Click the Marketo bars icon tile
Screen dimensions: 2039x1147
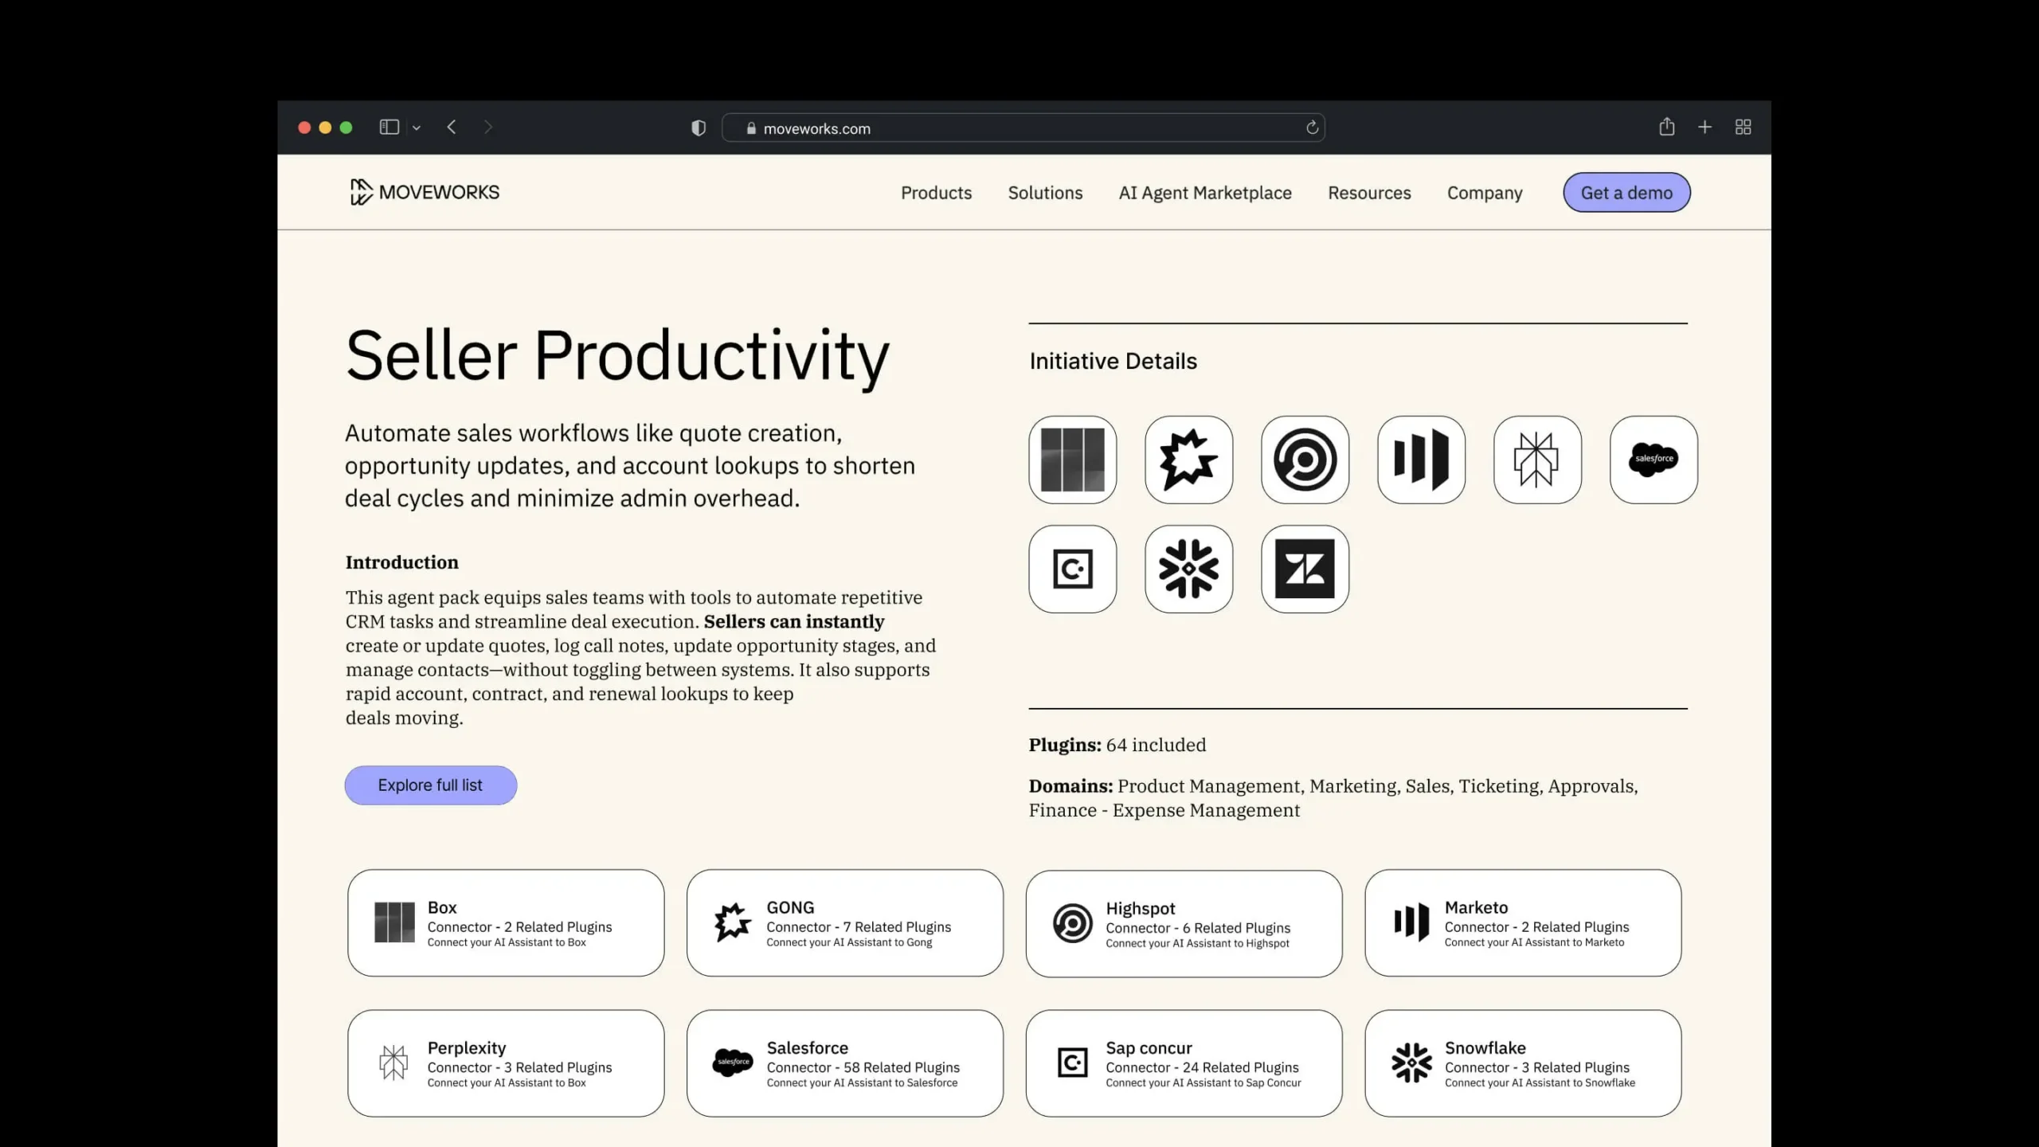[x=1421, y=460]
